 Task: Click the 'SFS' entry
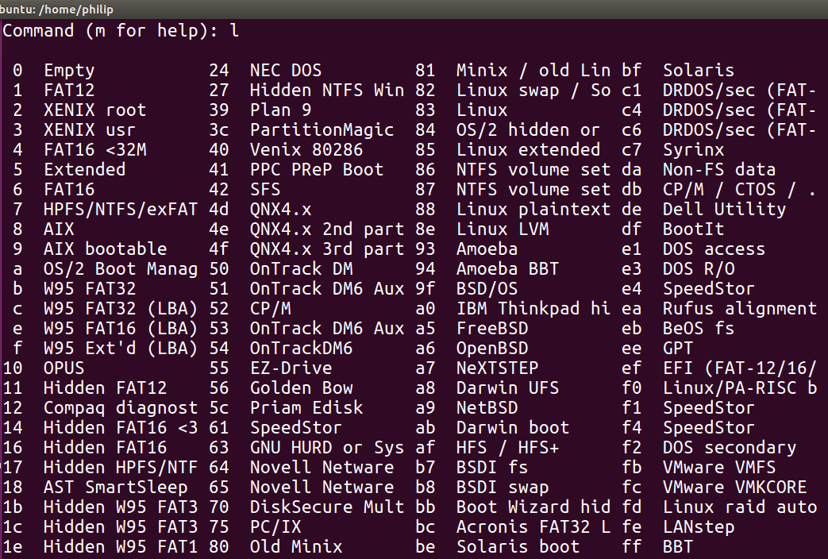coord(265,190)
